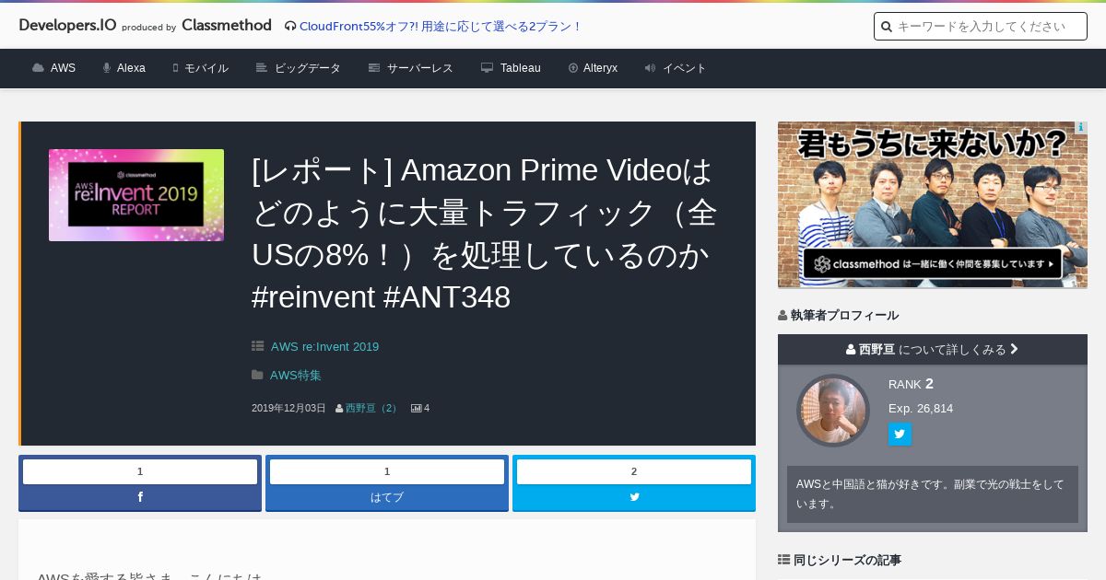1106x580 pixels.
Task: Open the サーバーレス menu item
Action: pyautogui.click(x=420, y=68)
